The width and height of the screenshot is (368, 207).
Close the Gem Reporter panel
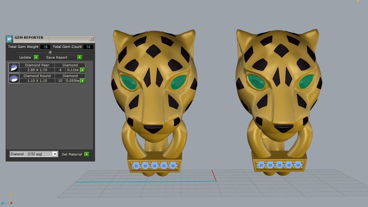coord(91,39)
